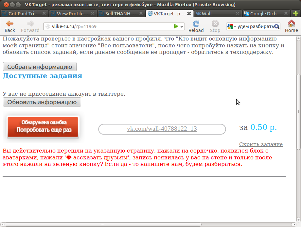This screenshot has height=227, width=301.
Task: Maximize the Firefox window
Action: pos(18,4)
